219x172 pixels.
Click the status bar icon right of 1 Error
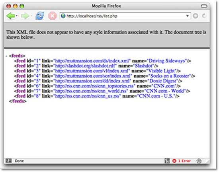point(199,161)
